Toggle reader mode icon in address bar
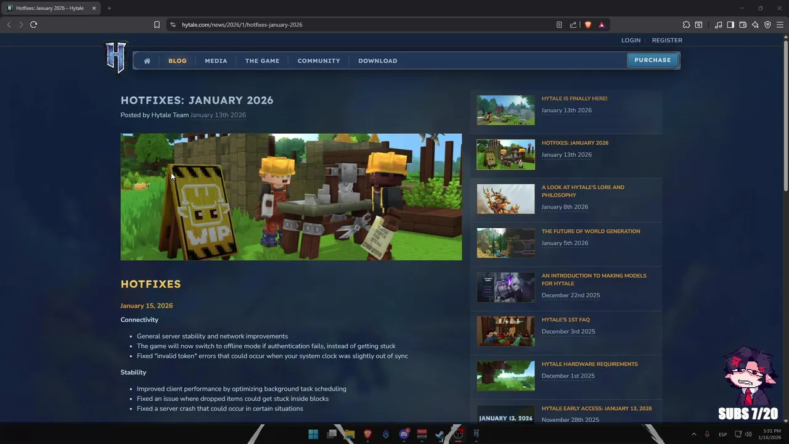Image resolution: width=789 pixels, height=444 pixels. (x=559, y=25)
